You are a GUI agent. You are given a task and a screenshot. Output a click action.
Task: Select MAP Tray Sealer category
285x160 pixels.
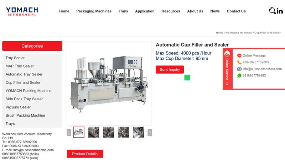[20, 66]
